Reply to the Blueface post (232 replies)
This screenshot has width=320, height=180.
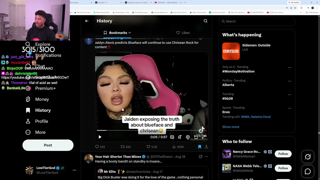(x=100, y=147)
